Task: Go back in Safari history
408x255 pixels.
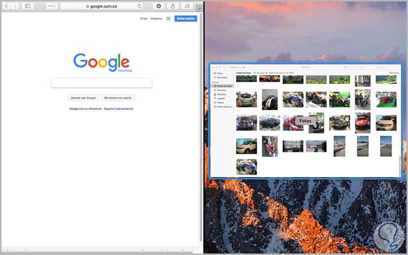Action: pyautogui.click(x=6, y=6)
